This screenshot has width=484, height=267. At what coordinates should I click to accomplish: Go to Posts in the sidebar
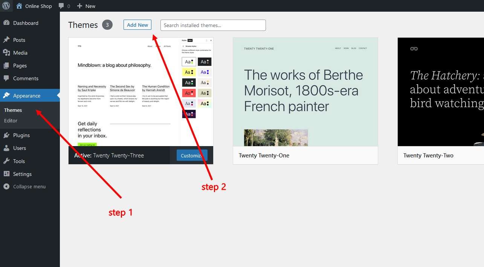pyautogui.click(x=19, y=40)
